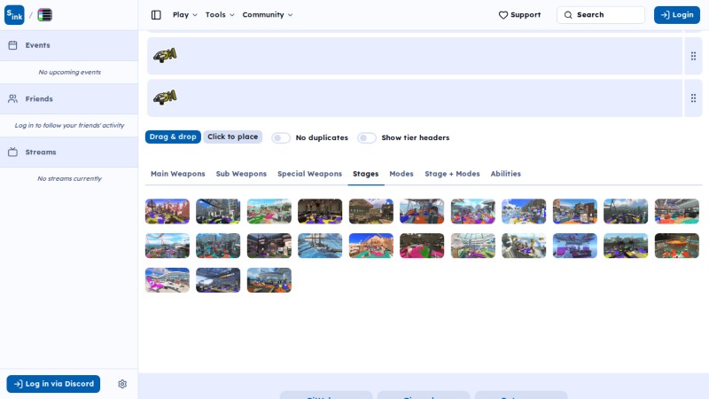The height and width of the screenshot is (399, 709).
Task: Select the Barnacle & Dime stage thumbnail
Action: pos(473,246)
